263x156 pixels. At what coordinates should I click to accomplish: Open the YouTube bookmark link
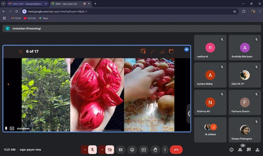29,18
